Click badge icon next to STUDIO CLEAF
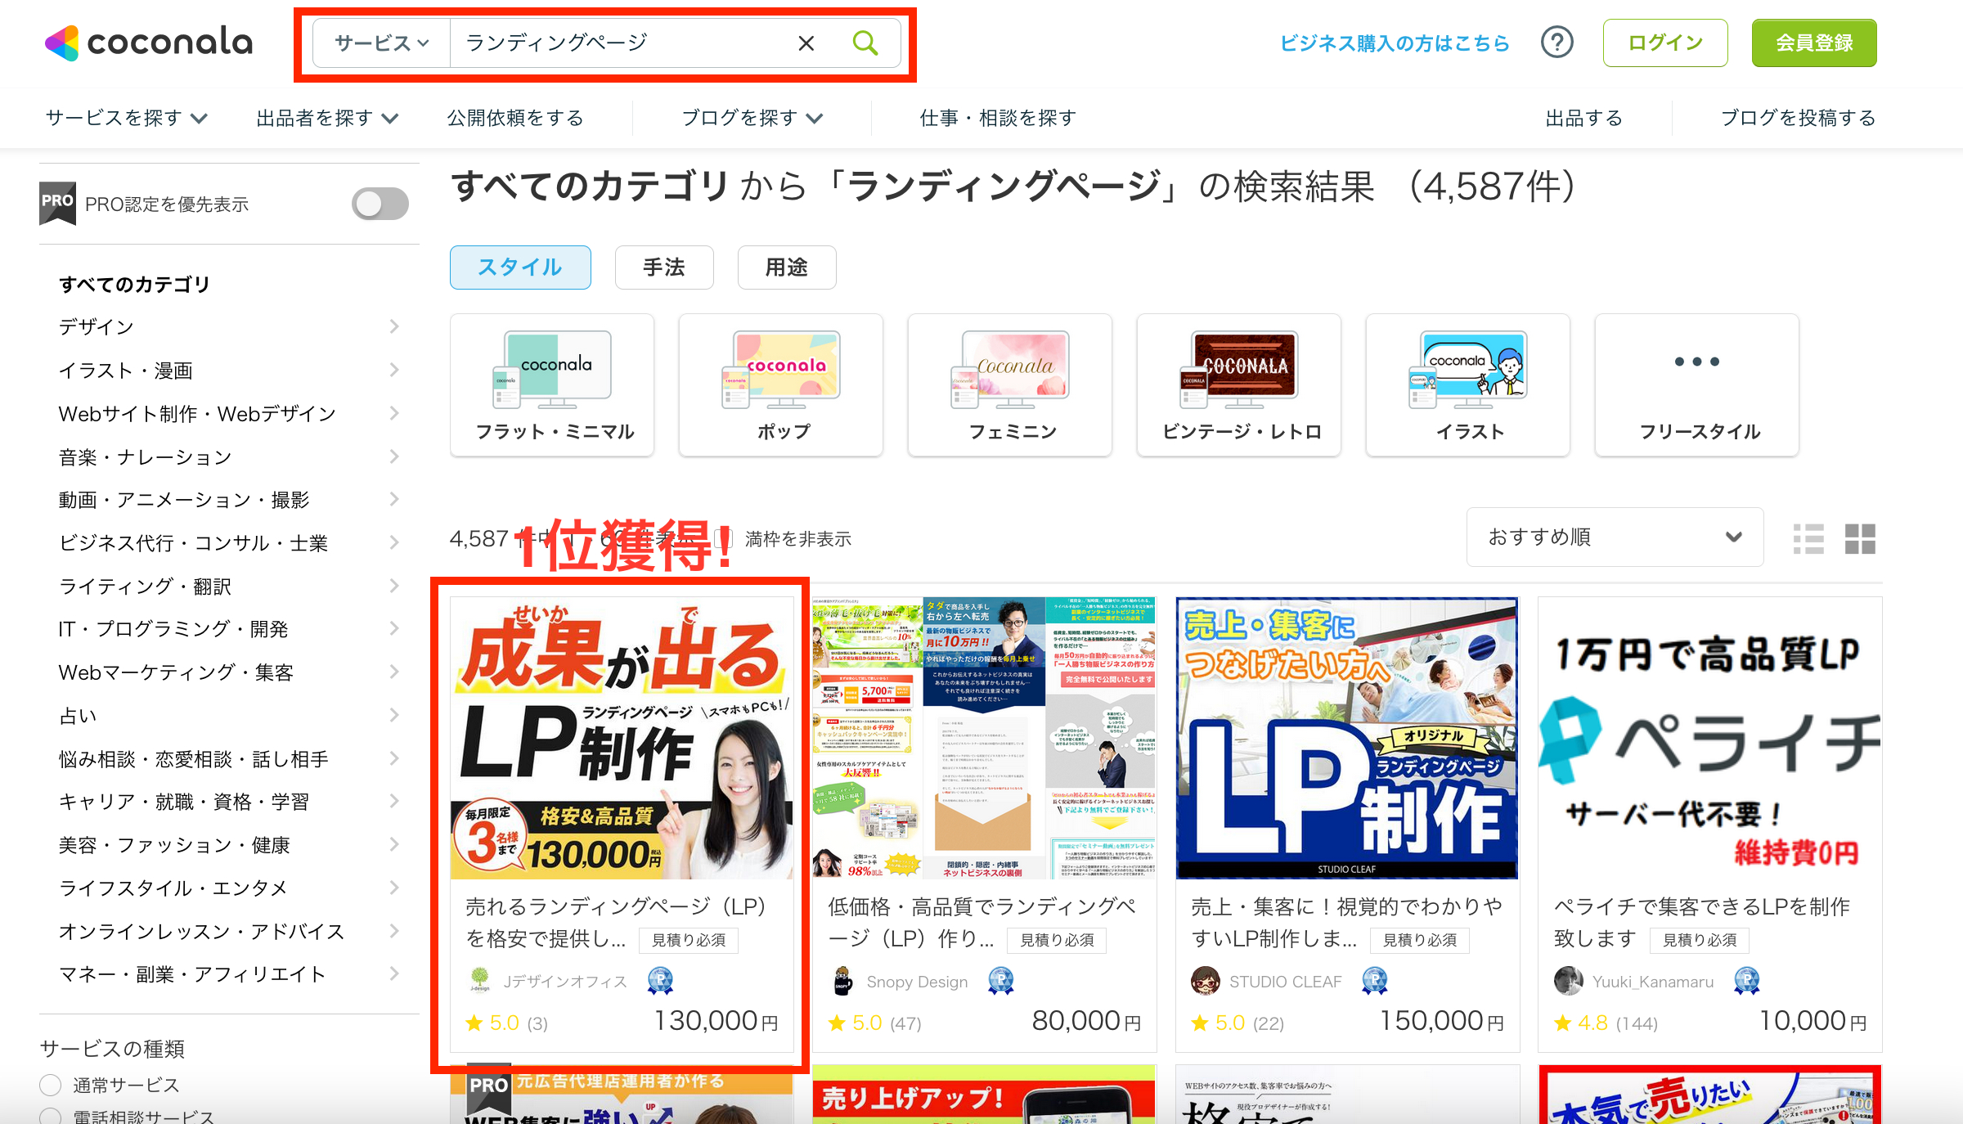The image size is (1963, 1124). click(1375, 980)
